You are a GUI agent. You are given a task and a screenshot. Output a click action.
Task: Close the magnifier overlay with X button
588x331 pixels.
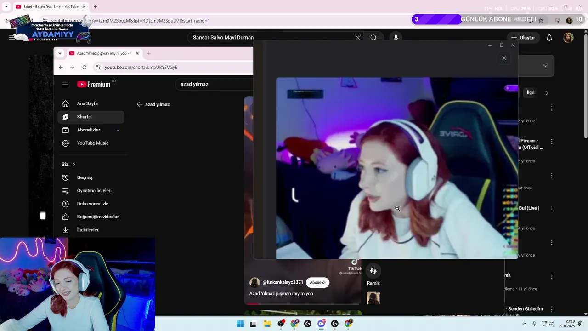[504, 58]
